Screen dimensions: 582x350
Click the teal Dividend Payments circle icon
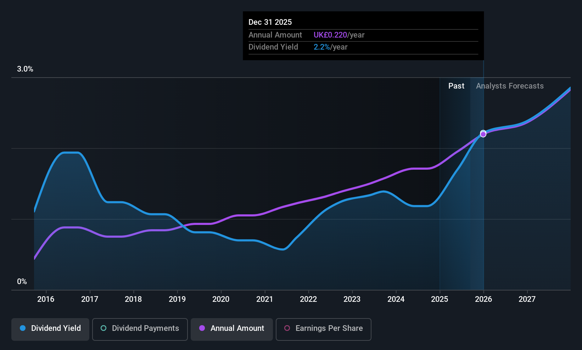click(x=103, y=328)
